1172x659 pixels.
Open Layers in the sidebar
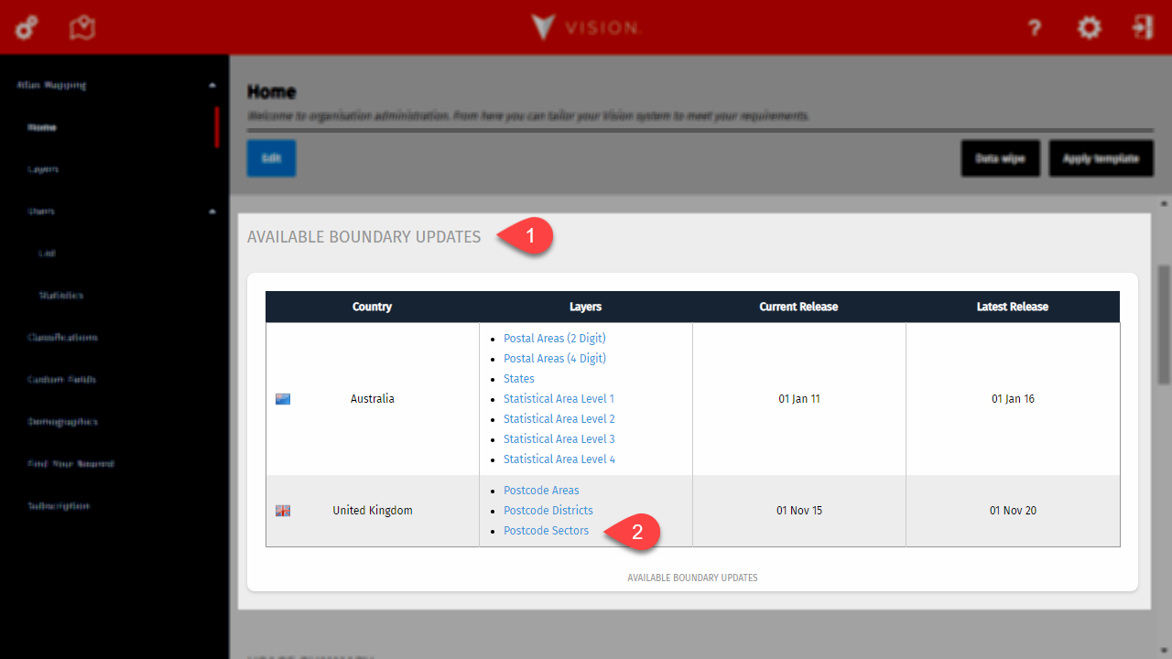click(x=43, y=169)
